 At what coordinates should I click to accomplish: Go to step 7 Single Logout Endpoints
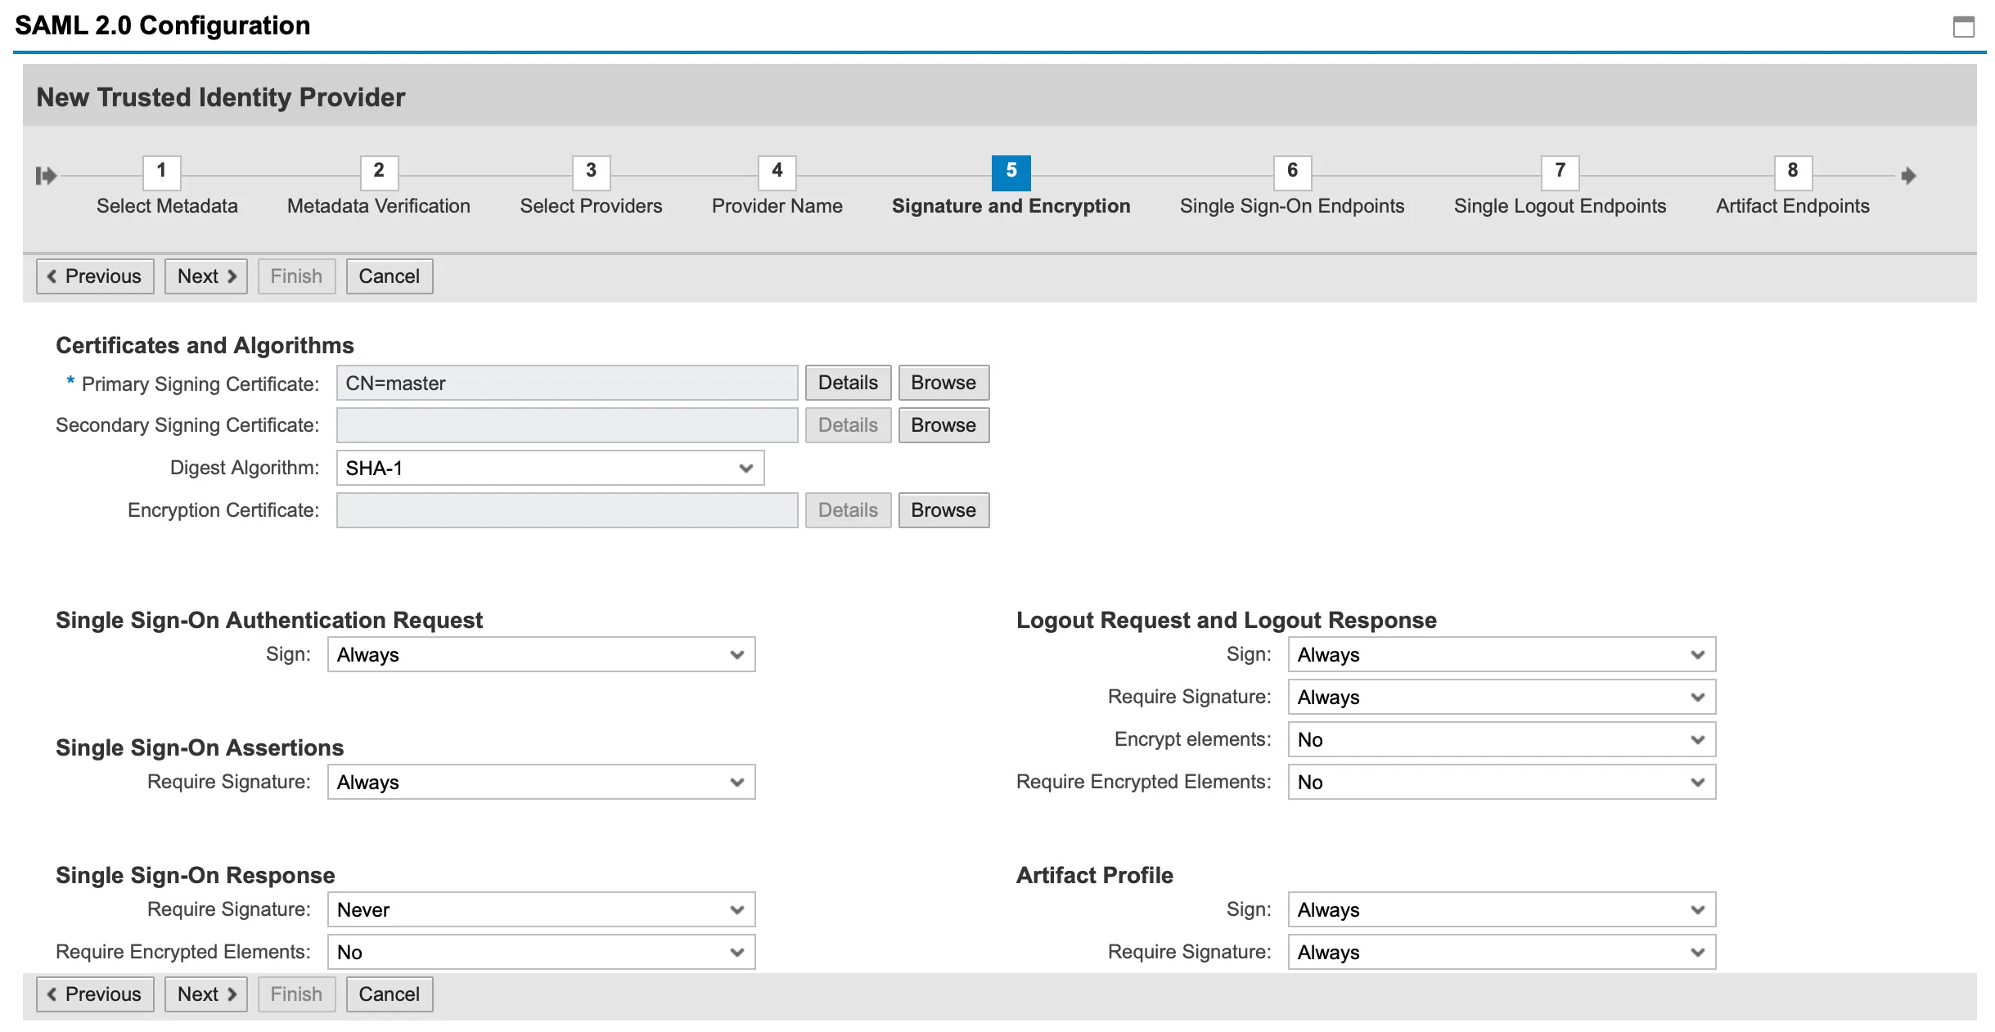[x=1560, y=172]
